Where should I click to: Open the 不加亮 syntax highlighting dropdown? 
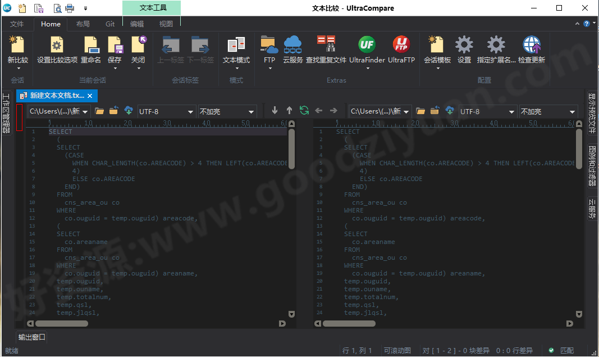click(x=227, y=111)
